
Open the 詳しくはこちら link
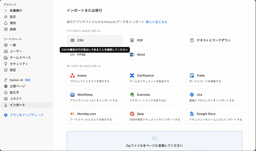(x=156, y=22)
